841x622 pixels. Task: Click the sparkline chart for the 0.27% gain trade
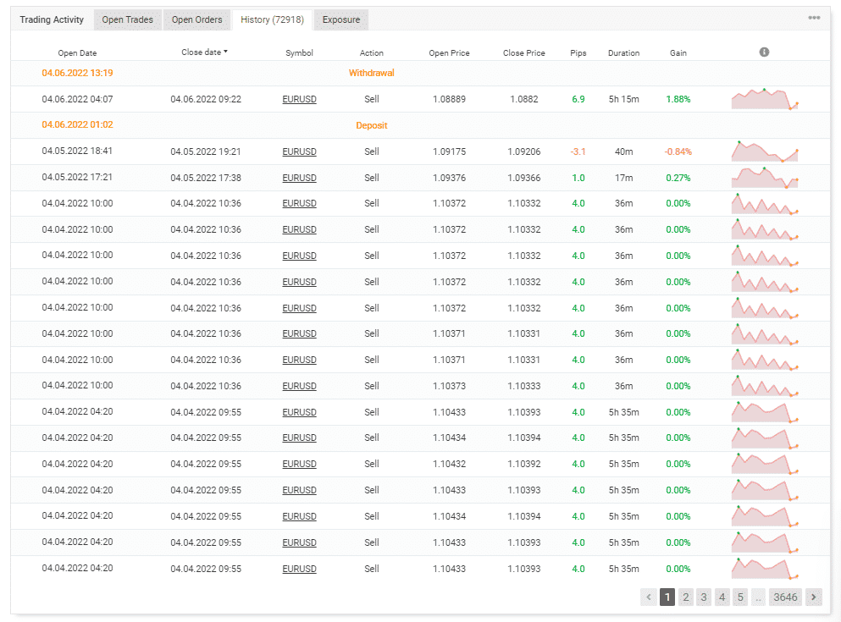765,178
